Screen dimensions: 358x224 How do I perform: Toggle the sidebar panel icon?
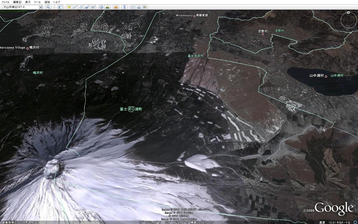coord(60,7)
